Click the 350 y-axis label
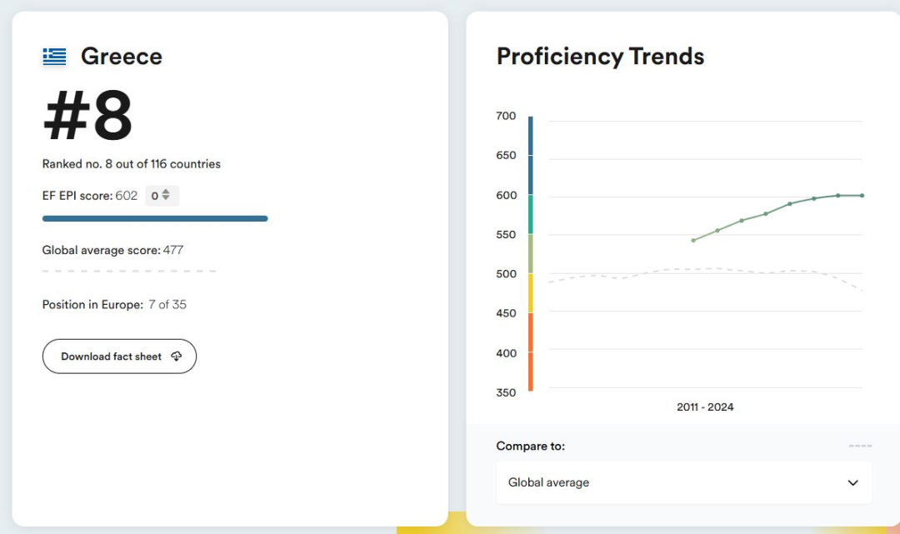Image resolution: width=900 pixels, height=534 pixels. point(506,393)
